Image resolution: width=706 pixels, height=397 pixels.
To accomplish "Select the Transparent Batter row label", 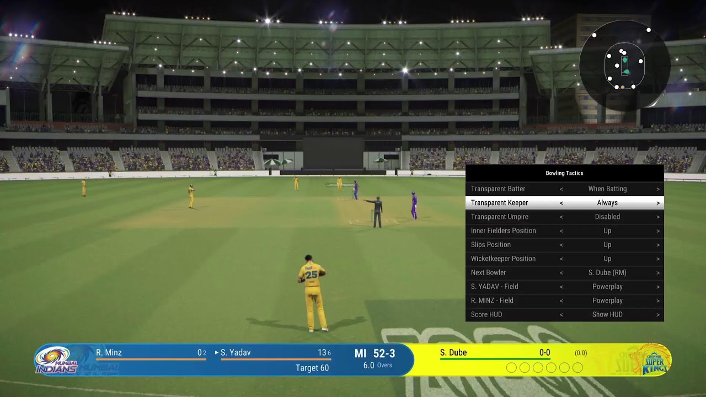I will [498, 189].
